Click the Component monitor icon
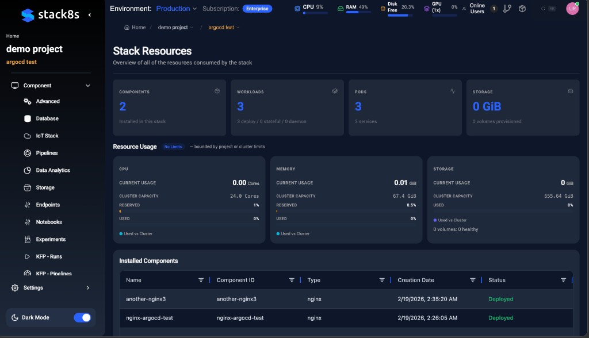 [x=14, y=86]
